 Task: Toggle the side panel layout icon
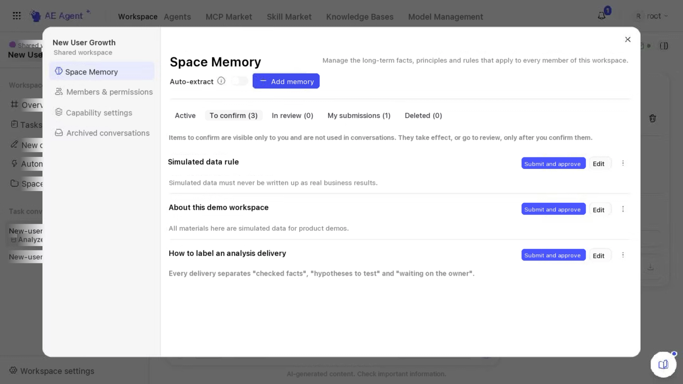click(664, 46)
